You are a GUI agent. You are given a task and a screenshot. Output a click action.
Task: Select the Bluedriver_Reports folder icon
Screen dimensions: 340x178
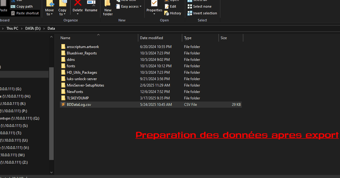point(63,53)
